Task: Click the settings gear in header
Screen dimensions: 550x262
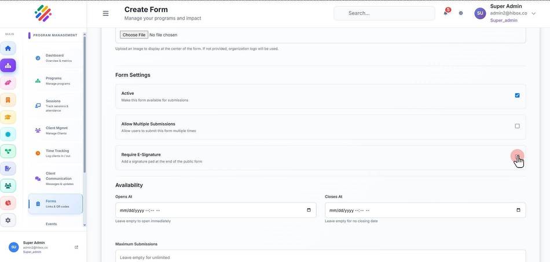Action: [x=461, y=13]
